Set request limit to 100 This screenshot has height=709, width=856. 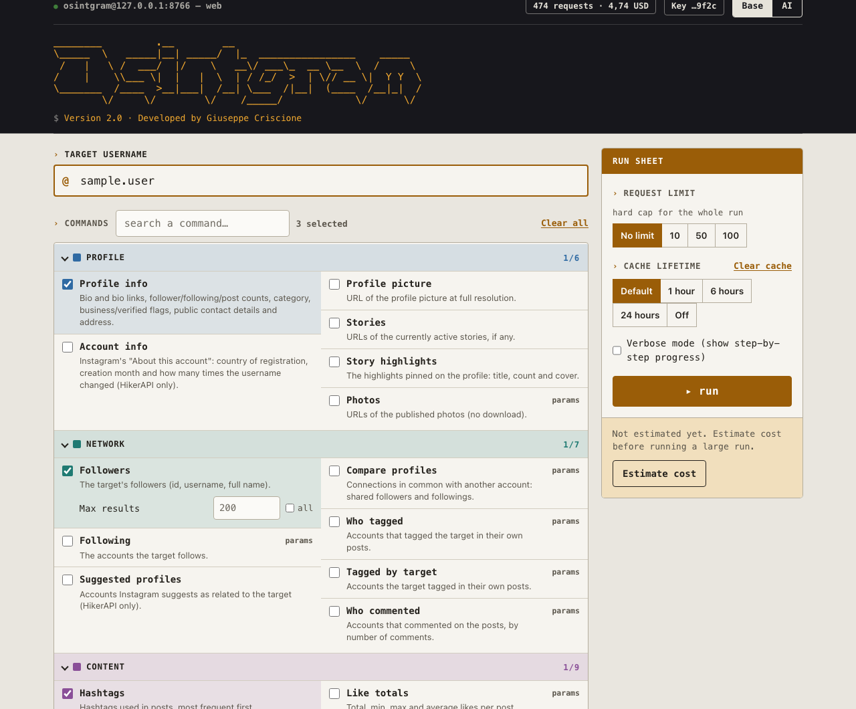(731, 235)
